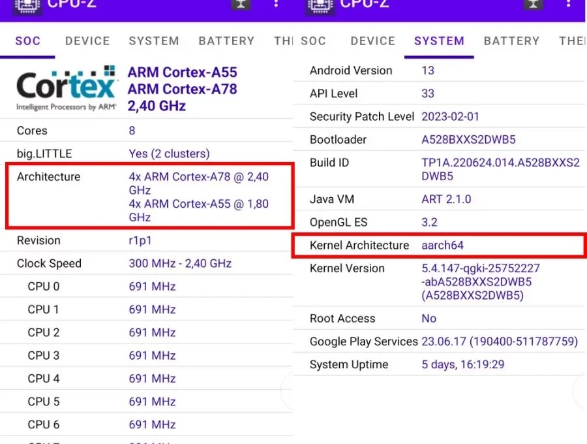Select the revision value "r1p1"
587x444 pixels.
point(140,240)
